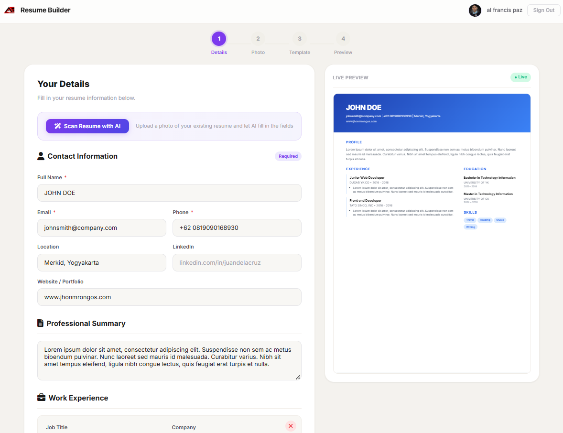
Task: Click the resume live preview thumbnail
Action: click(432, 233)
